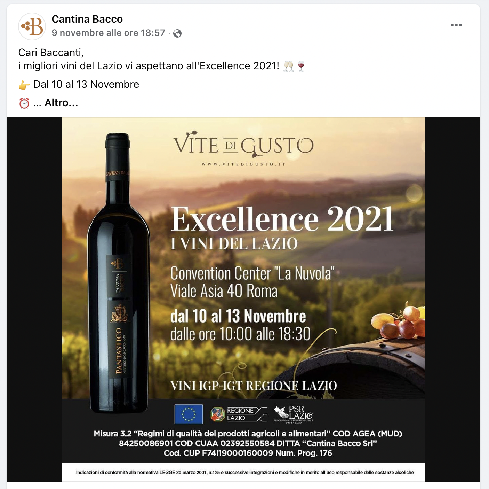
Task: Click the European Union flag logo
Action: pyautogui.click(x=189, y=414)
